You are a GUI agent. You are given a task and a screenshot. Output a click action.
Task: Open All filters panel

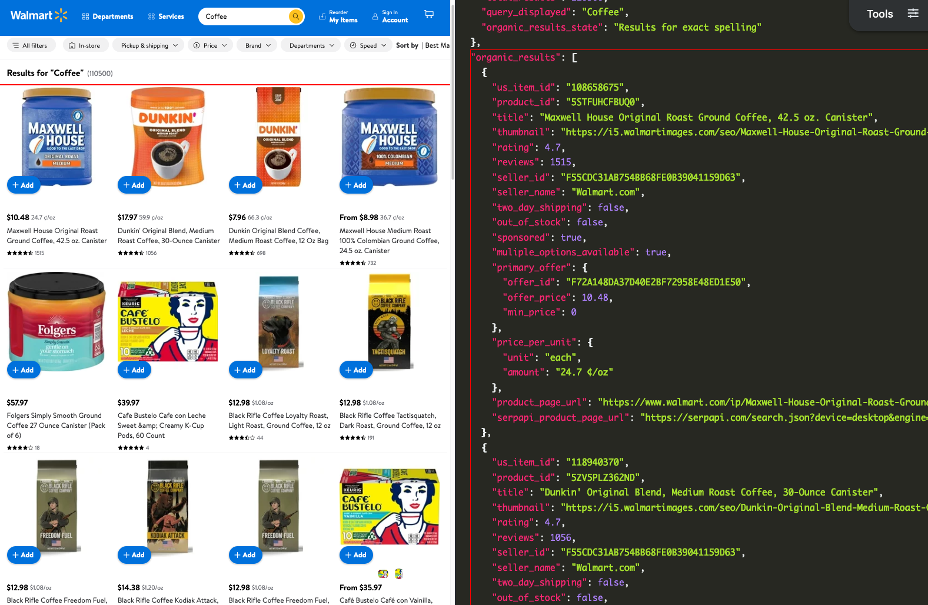31,45
